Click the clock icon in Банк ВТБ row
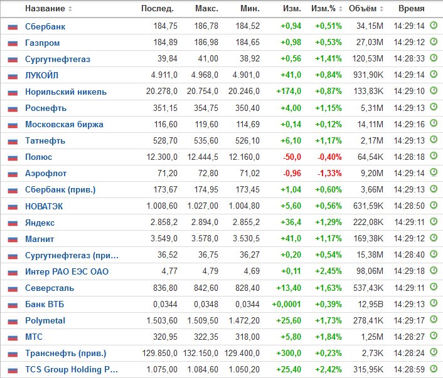The height and width of the screenshot is (378, 443). pyautogui.click(x=434, y=303)
